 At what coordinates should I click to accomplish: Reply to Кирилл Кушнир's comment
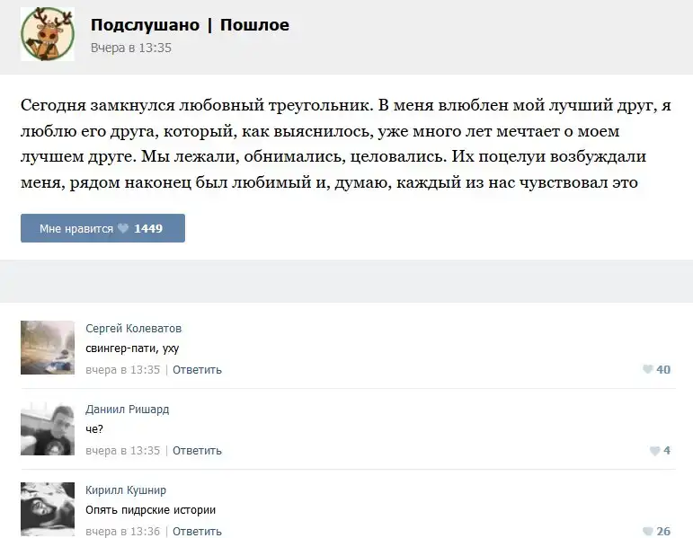(197, 532)
